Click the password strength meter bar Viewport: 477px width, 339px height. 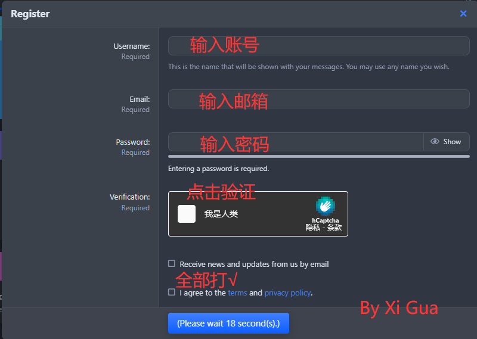point(318,156)
